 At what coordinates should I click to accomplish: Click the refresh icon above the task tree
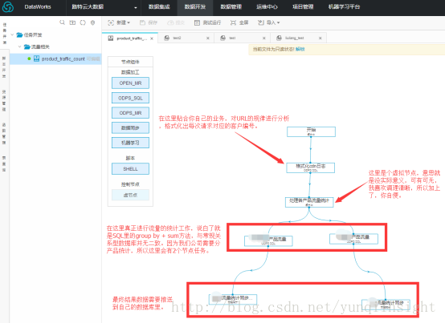pos(83,22)
